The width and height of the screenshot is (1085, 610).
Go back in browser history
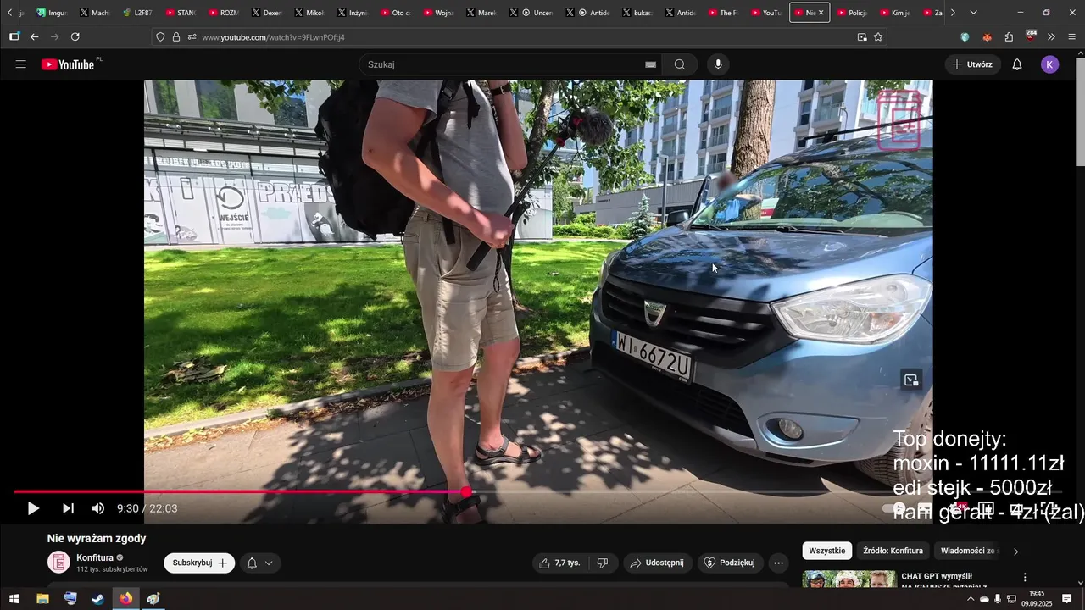[34, 36]
